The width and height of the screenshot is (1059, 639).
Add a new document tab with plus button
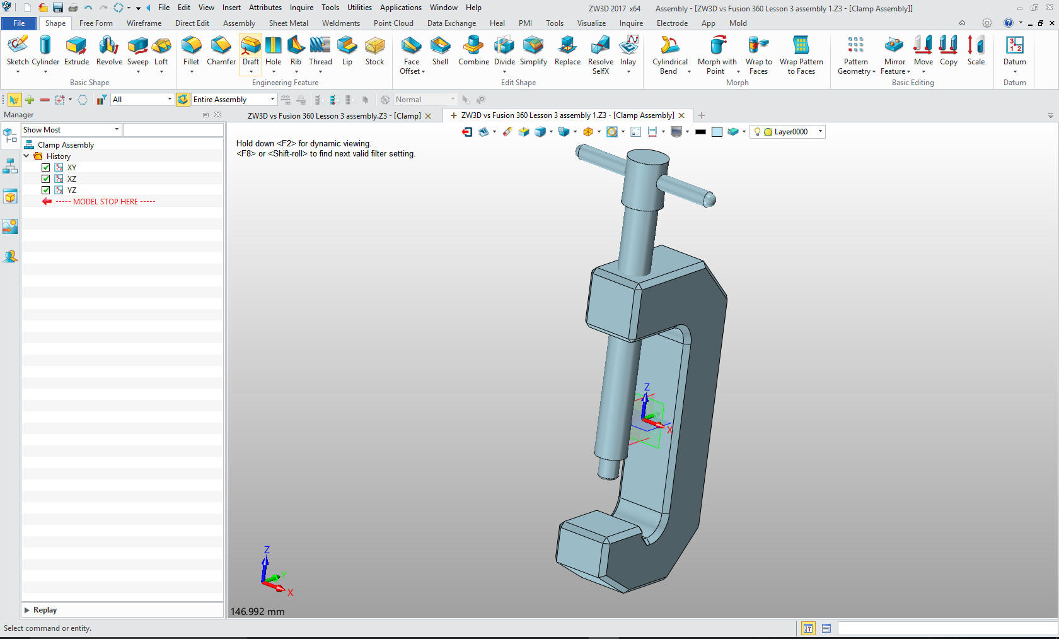702,115
